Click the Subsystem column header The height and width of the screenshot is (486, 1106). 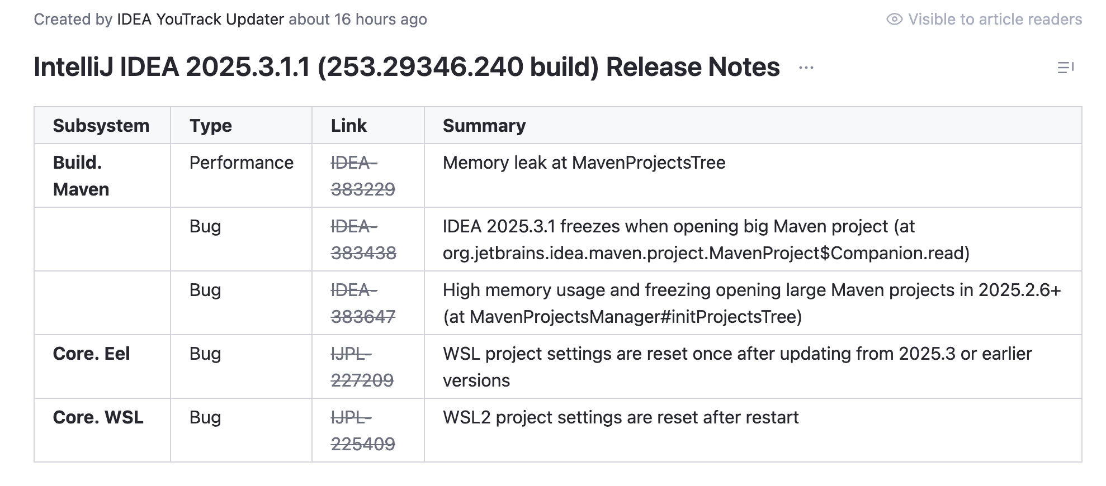101,126
